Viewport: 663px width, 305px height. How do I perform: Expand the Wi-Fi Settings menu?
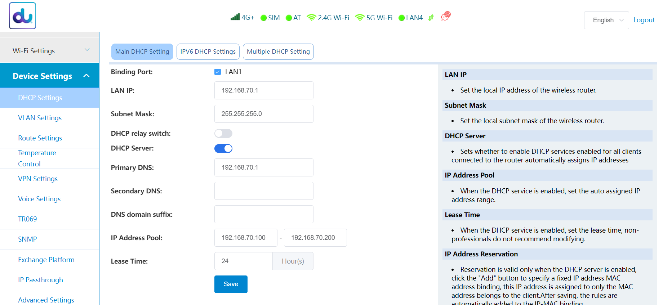pos(49,51)
